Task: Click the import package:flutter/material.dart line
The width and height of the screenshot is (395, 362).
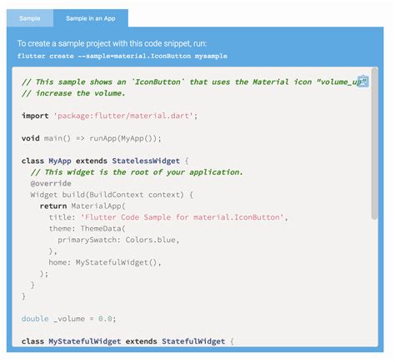Action: (x=110, y=116)
